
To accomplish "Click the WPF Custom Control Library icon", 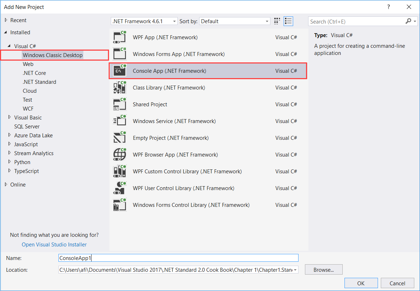I will (x=119, y=172).
